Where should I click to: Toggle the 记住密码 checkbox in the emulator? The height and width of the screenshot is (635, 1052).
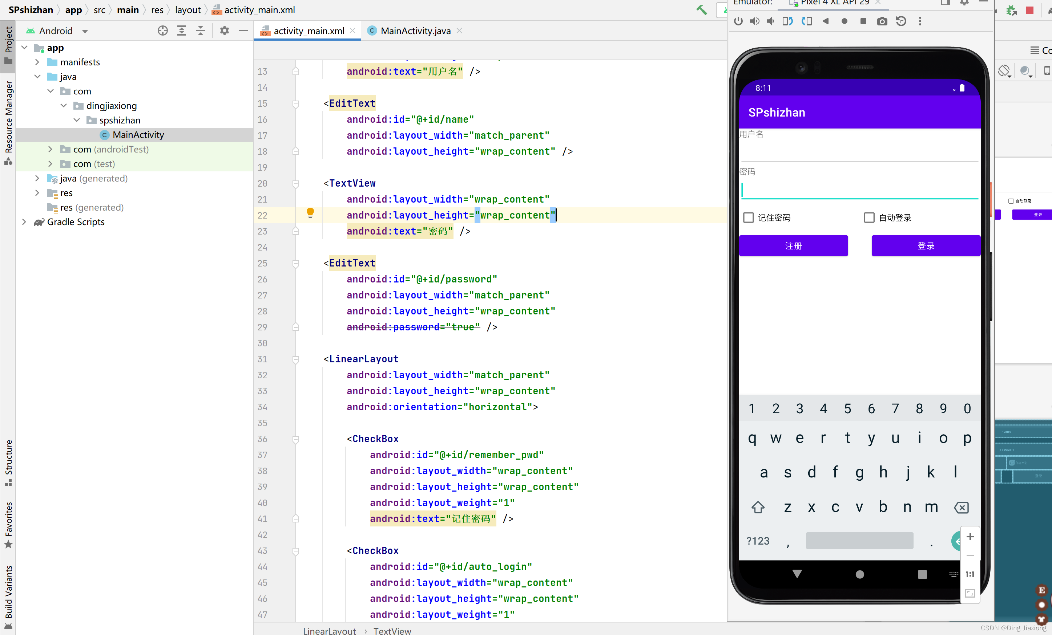(749, 218)
